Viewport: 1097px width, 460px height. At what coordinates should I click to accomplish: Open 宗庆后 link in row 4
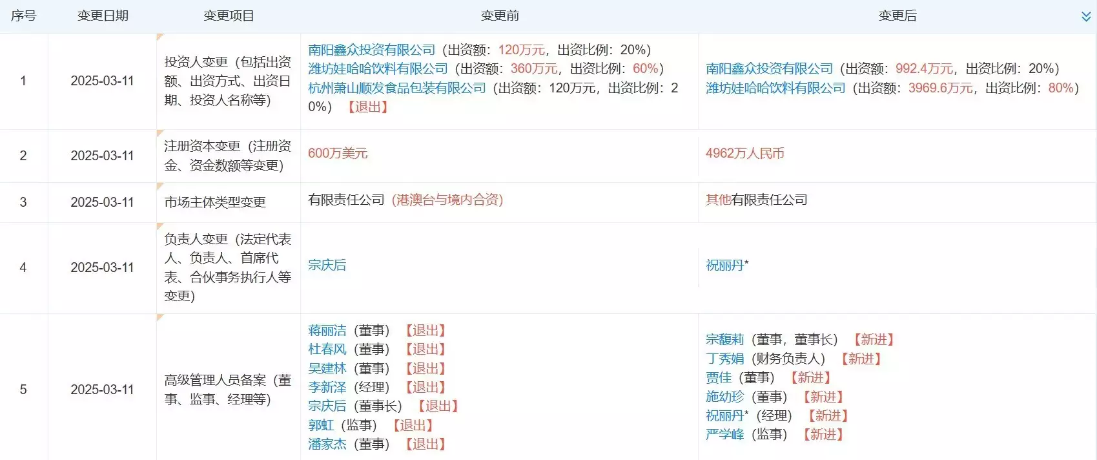(327, 265)
